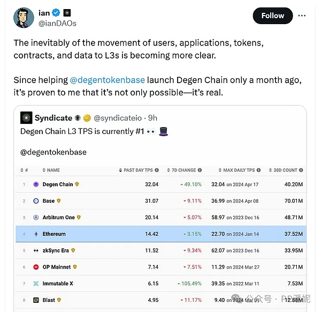
Task: Click the Degen Chain logo icon
Action: pyautogui.click(x=36, y=184)
